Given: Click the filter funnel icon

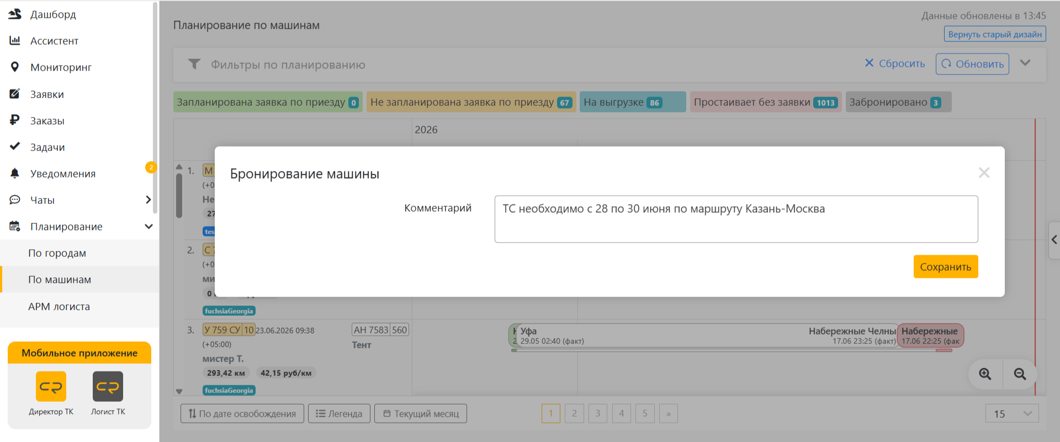Looking at the screenshot, I should 194,64.
